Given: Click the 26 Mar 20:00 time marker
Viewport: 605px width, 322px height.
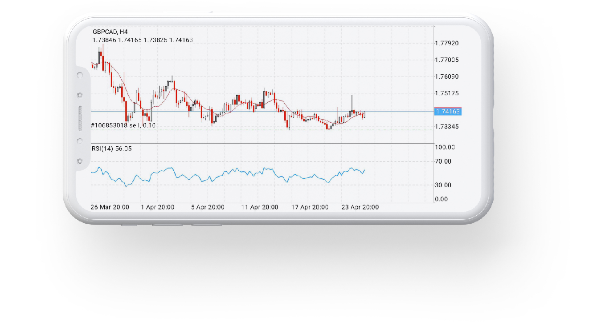Looking at the screenshot, I should 110,207.
